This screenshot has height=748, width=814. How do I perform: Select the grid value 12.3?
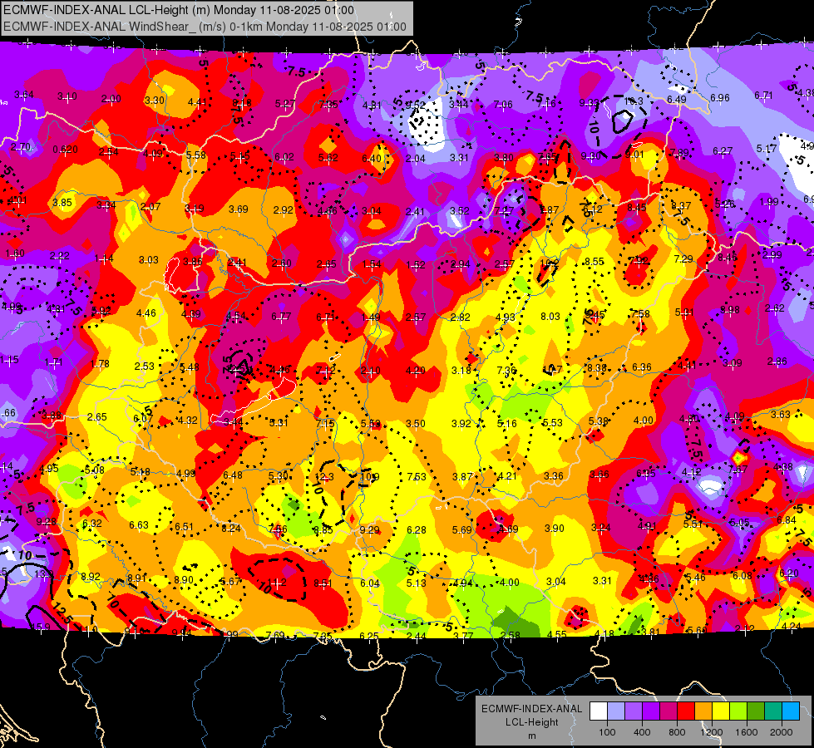pyautogui.click(x=324, y=476)
